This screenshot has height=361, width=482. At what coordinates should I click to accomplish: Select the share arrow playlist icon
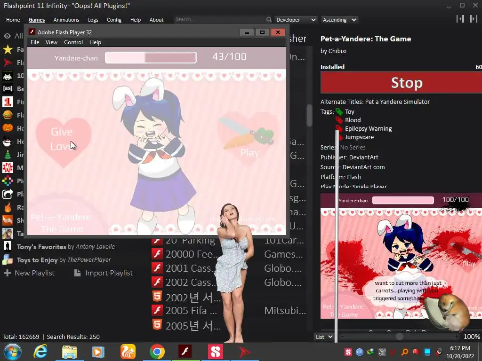(8, 194)
